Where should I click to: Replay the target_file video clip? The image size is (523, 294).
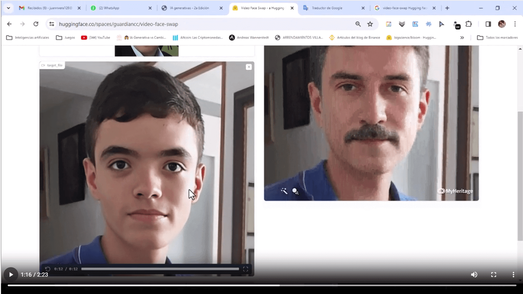pos(48,269)
